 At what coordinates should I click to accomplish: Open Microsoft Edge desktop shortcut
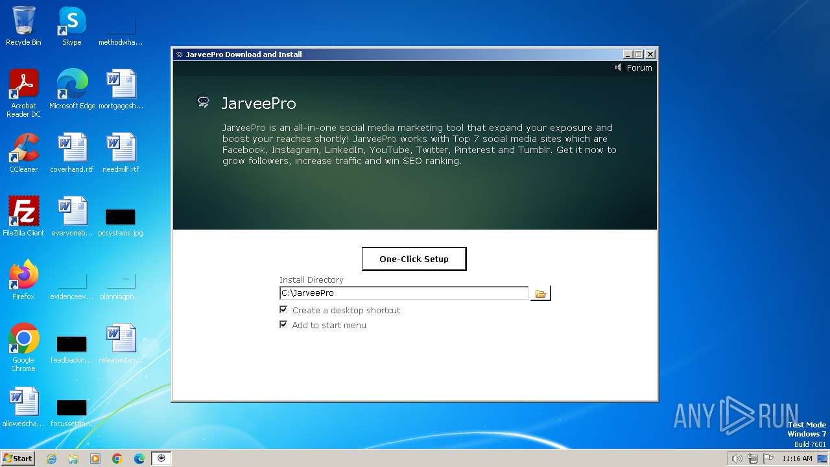pos(72,90)
